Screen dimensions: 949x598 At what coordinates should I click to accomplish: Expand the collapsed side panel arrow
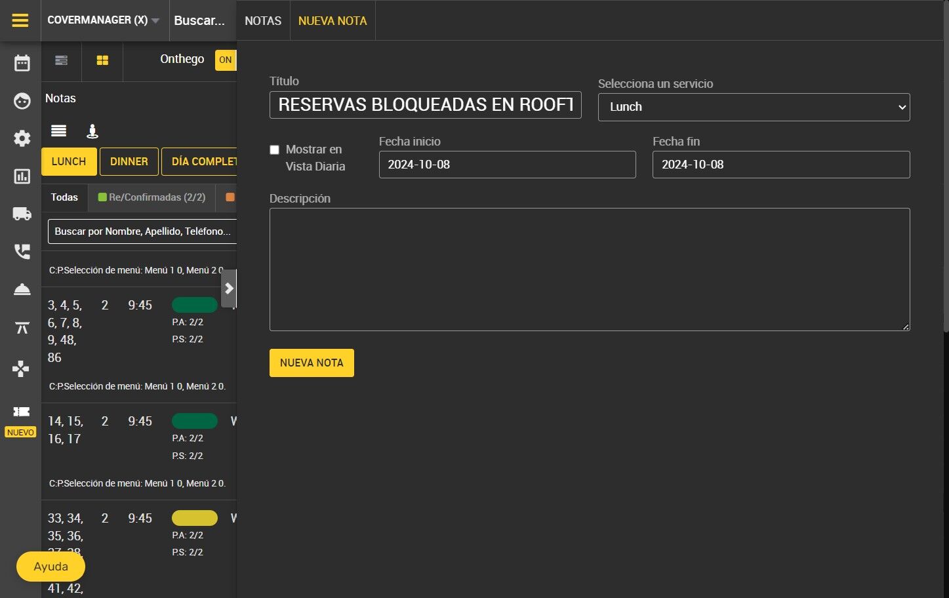(x=228, y=289)
